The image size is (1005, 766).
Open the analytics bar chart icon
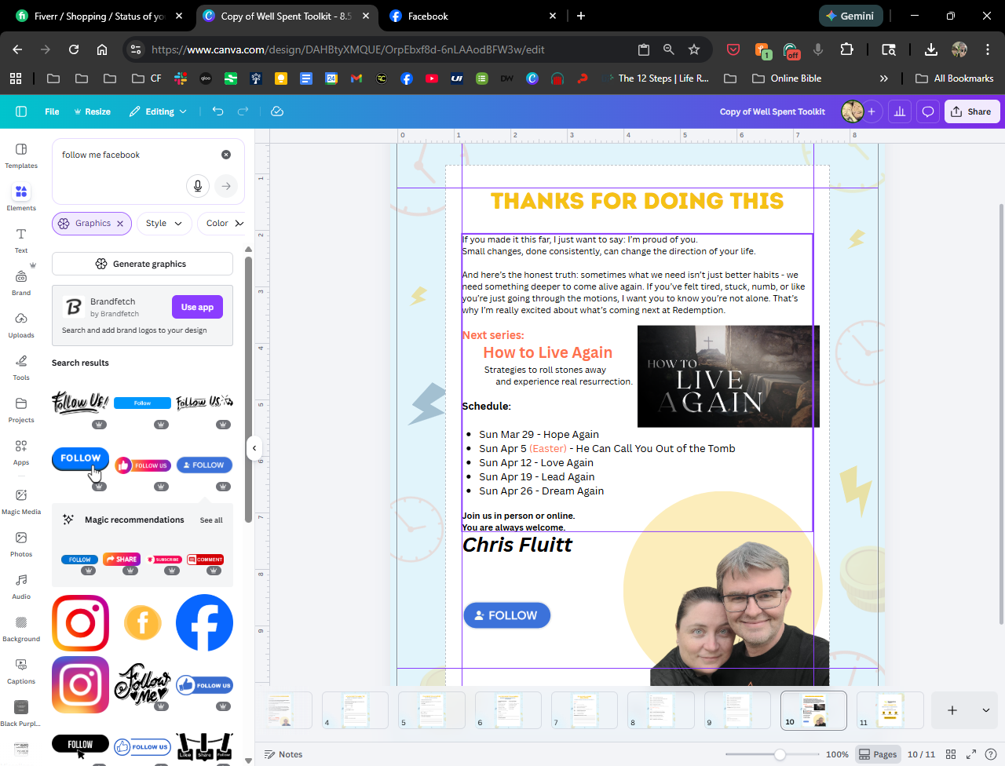pos(900,111)
